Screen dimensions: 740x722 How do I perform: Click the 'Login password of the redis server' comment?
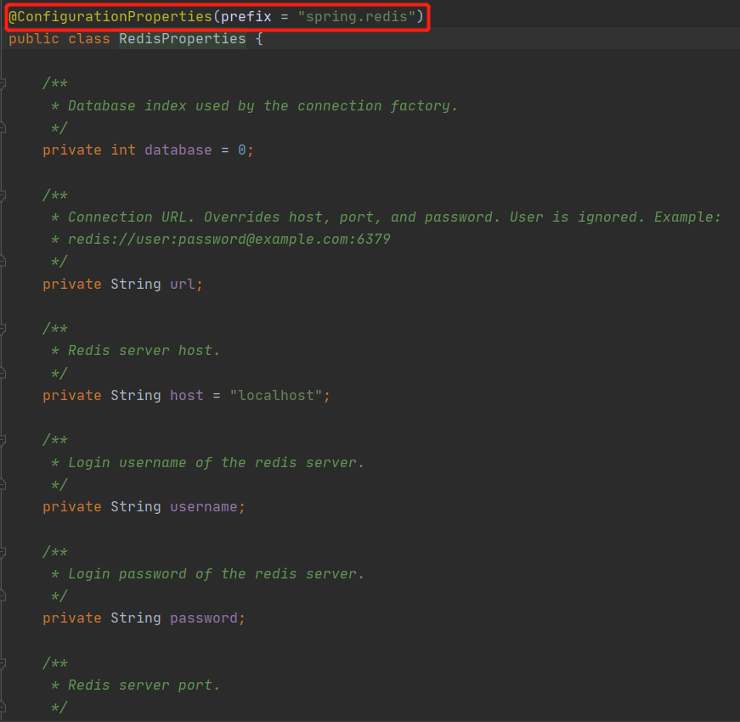(x=216, y=574)
